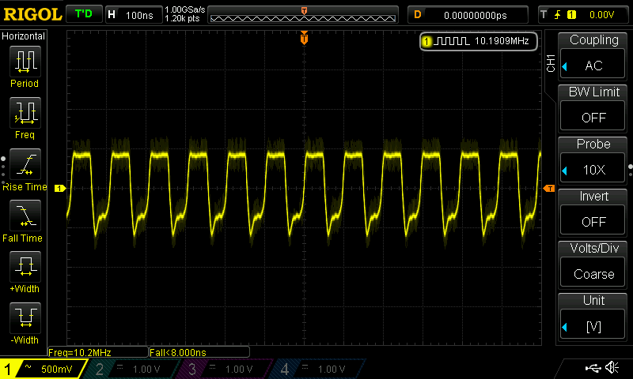
Task: Select the +Width measurement icon
Action: click(25, 266)
